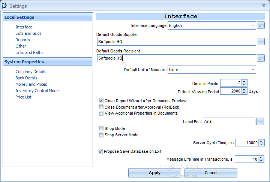Open the Reports settings page
This screenshot has width=270, height=182.
22,40
